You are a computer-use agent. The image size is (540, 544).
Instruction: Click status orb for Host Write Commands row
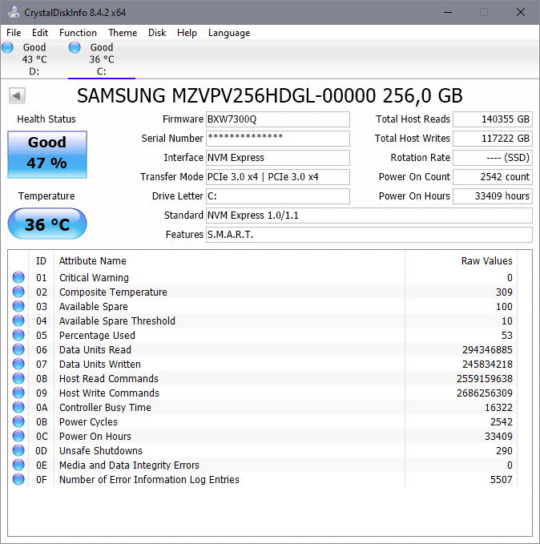[x=18, y=393]
